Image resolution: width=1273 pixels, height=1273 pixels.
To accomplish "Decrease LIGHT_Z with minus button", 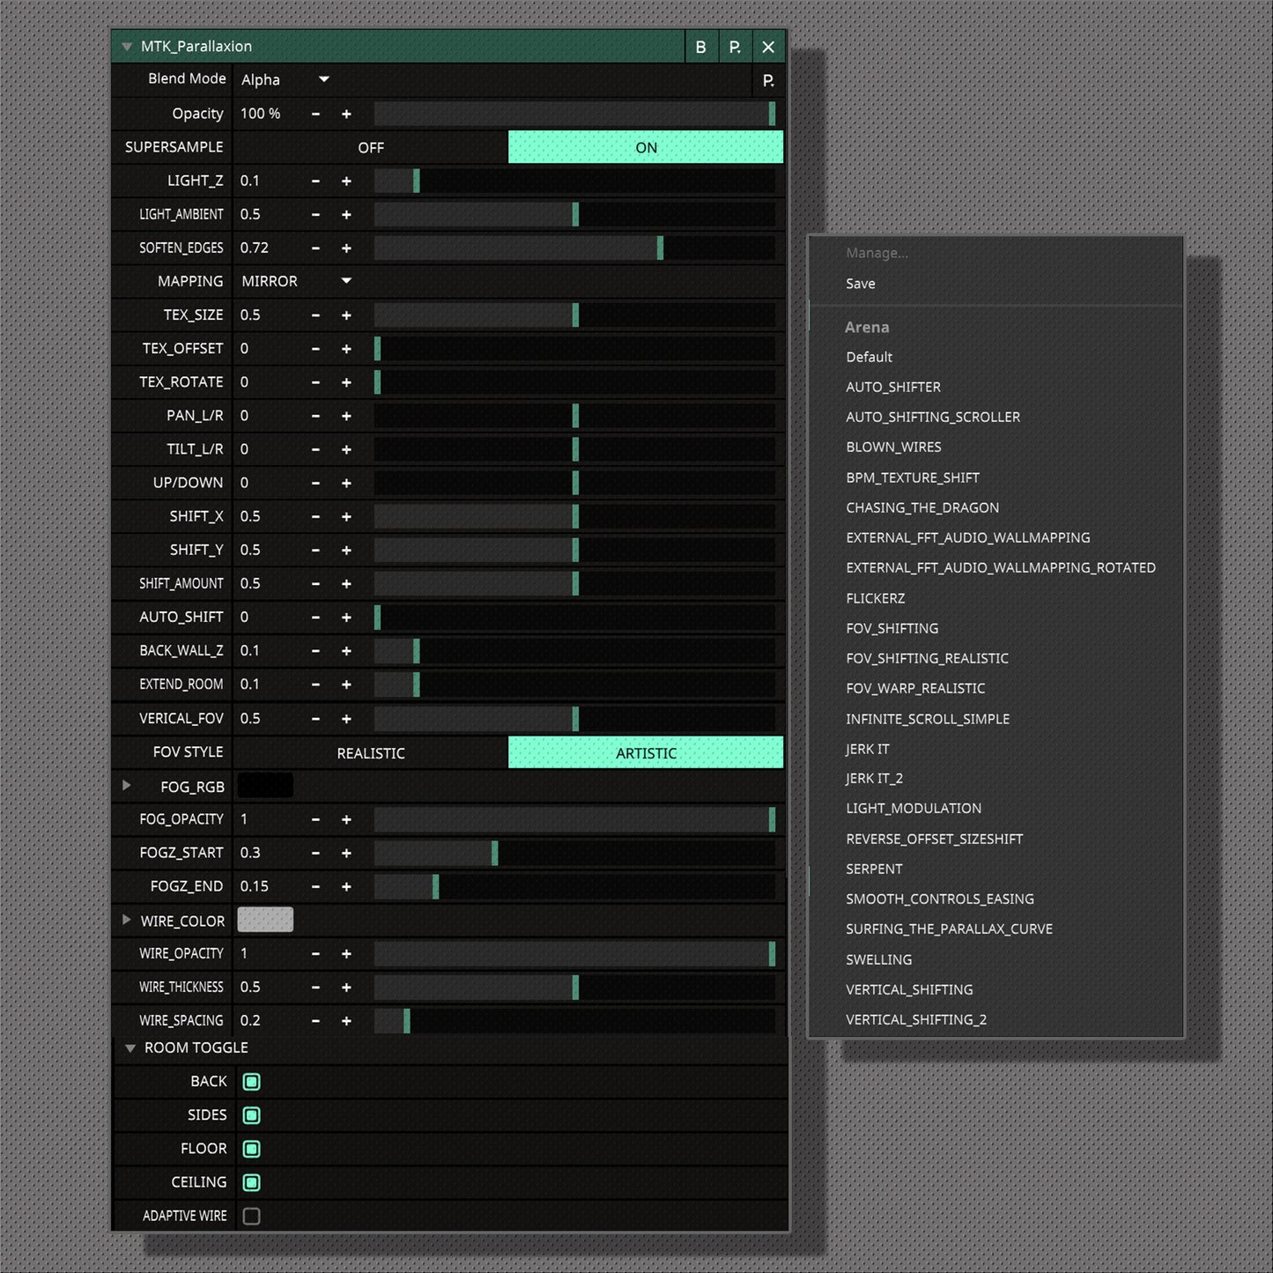I will tap(315, 181).
